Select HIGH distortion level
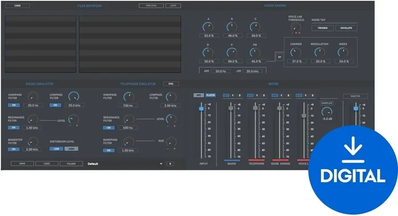398x216 pixels. [71, 149]
